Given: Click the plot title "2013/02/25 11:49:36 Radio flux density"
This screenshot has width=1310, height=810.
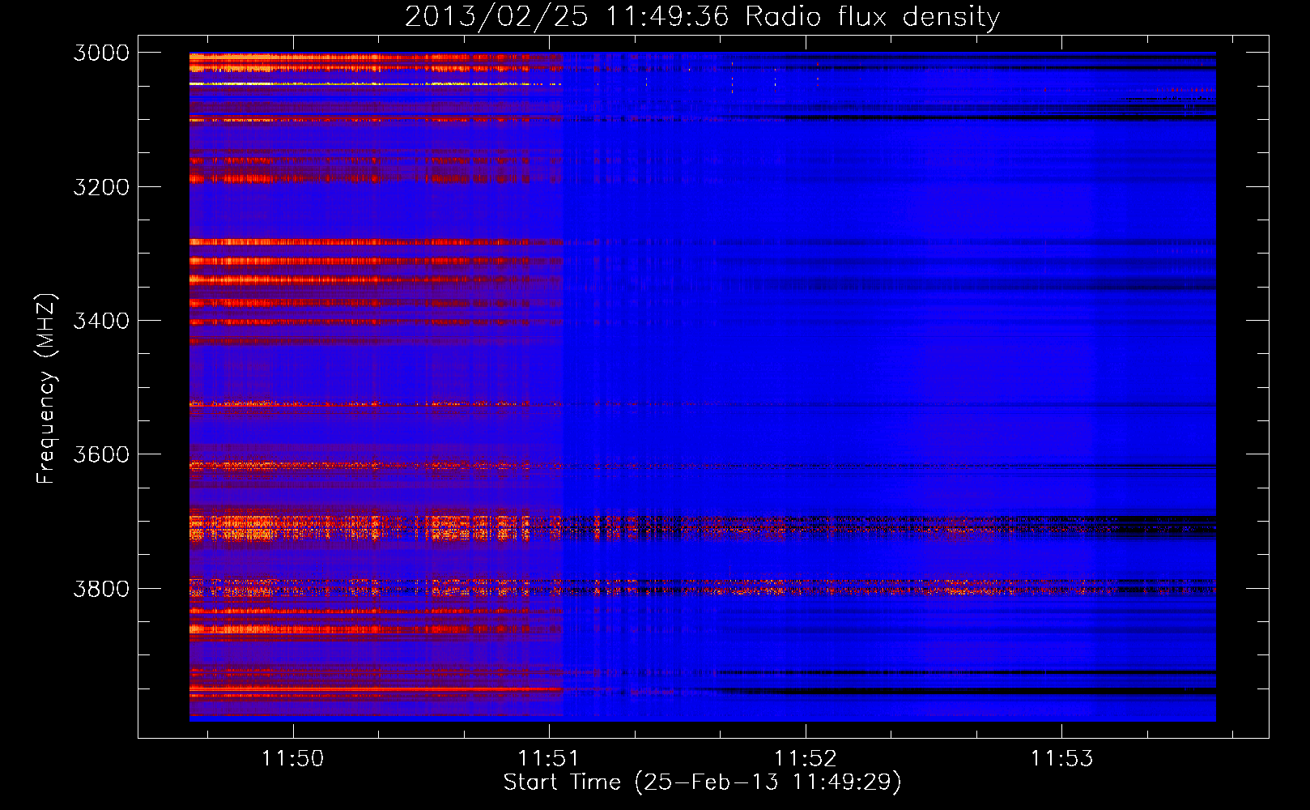Looking at the screenshot, I should click(702, 17).
